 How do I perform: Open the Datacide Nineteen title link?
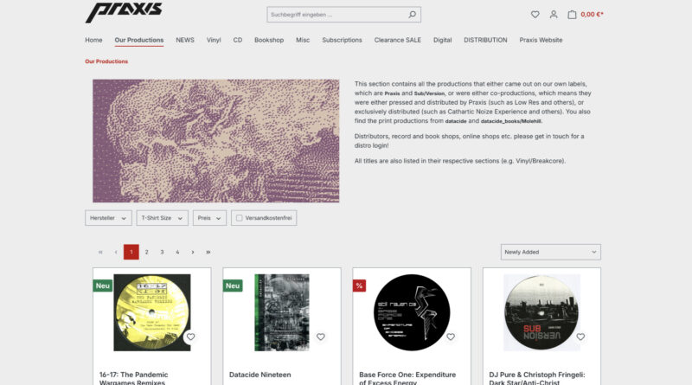(x=260, y=375)
